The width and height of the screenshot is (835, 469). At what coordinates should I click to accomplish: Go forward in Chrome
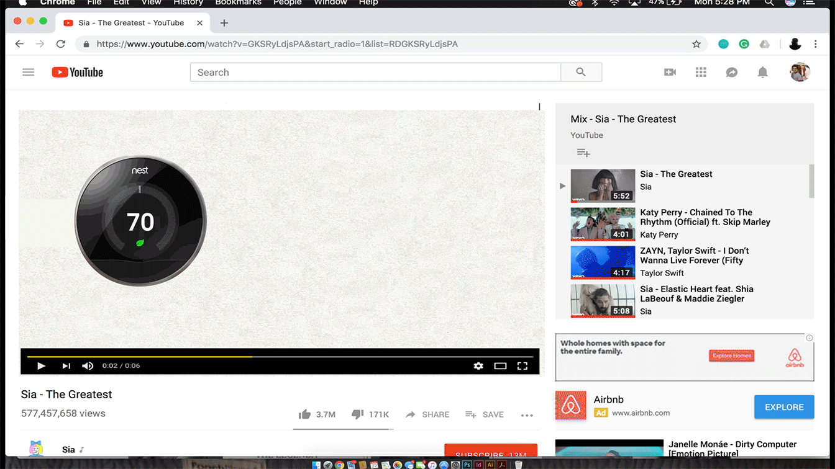(40, 44)
